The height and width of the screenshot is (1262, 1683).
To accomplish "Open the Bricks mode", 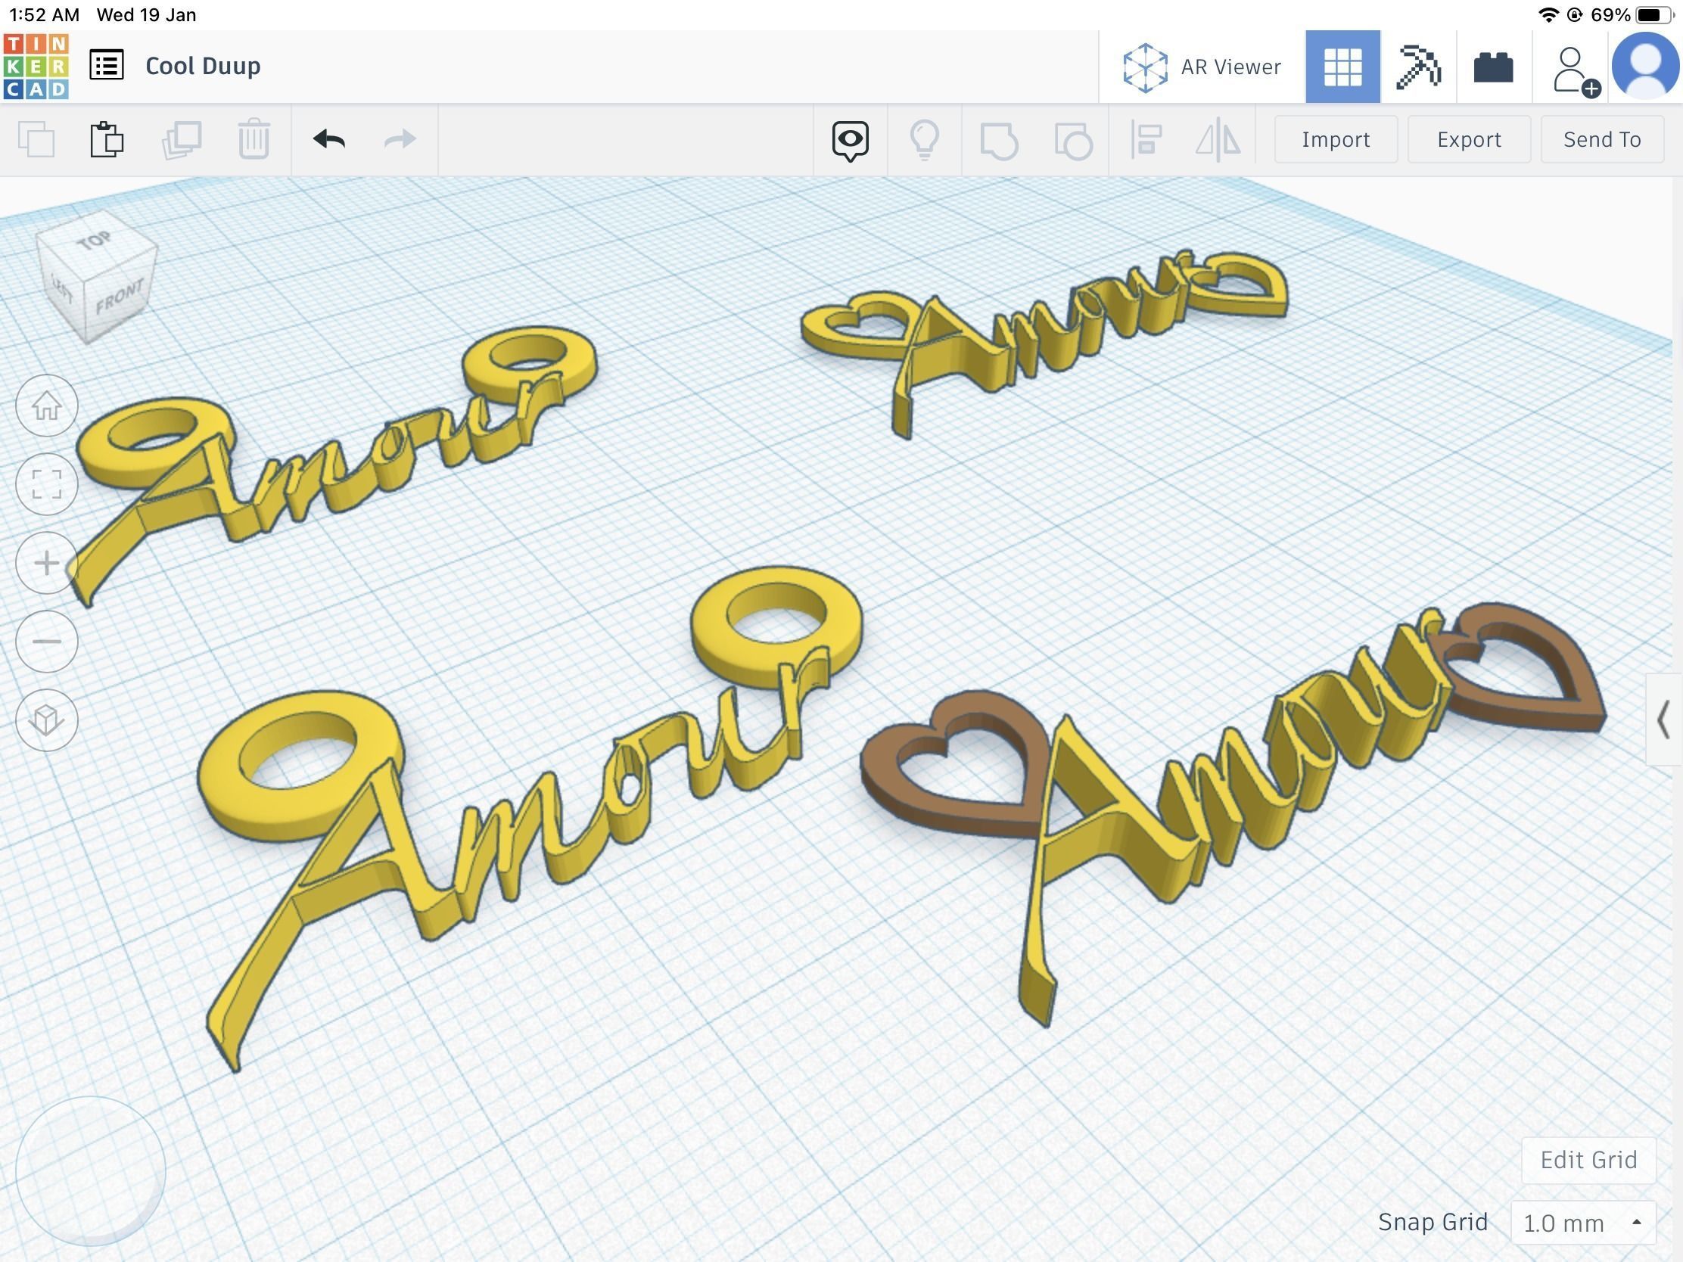I will click(x=1494, y=67).
